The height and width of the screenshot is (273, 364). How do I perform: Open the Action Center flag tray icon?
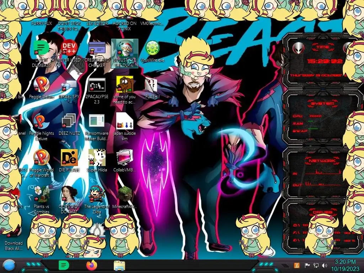[307, 265]
